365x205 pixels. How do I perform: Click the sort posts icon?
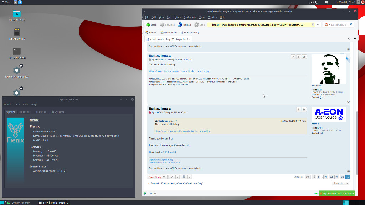click(184, 177)
